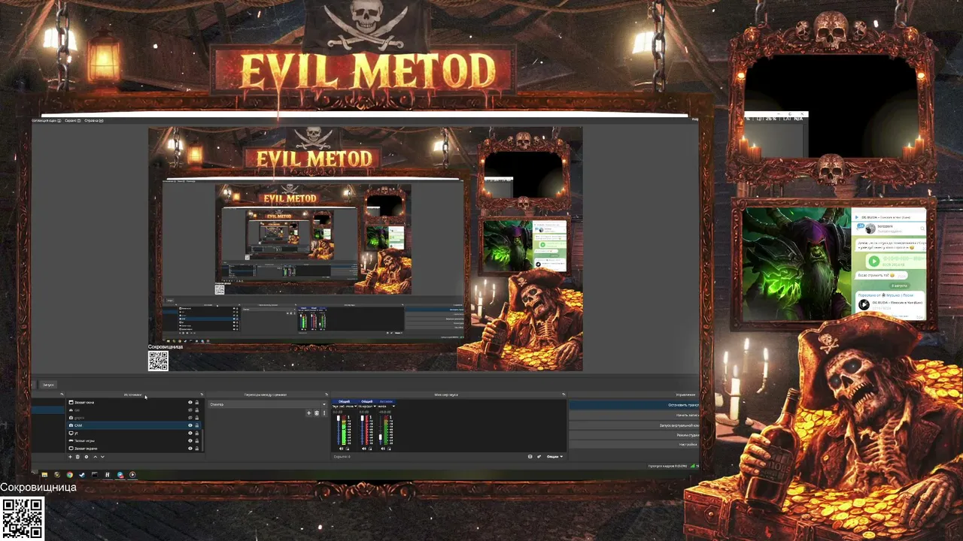
Task: Hide the Захват игры source
Action: pos(190,441)
